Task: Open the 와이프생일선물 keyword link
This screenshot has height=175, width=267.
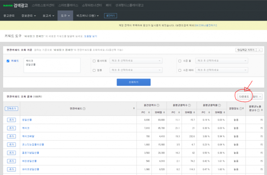Action: tap(30, 169)
